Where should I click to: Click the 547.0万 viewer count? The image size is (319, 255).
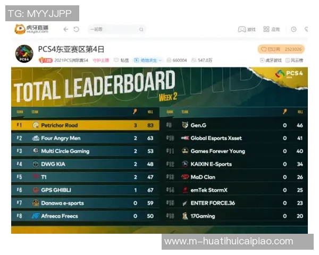click(x=202, y=60)
